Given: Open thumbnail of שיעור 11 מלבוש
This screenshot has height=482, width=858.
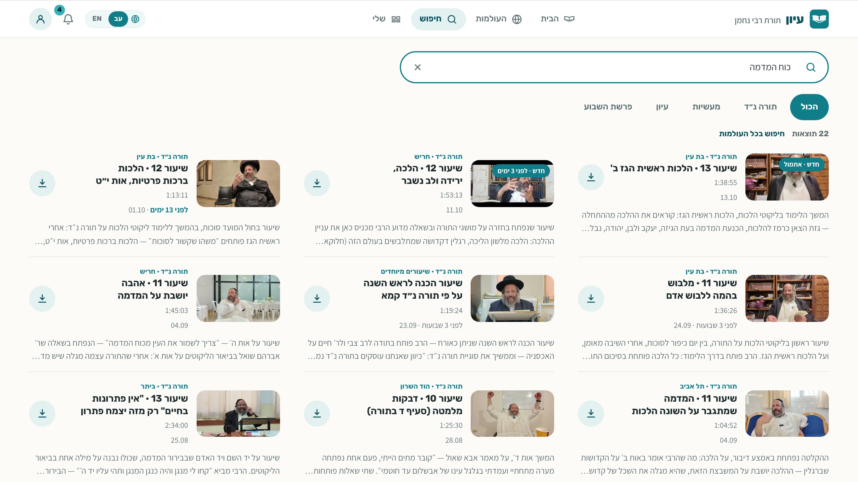Looking at the screenshot, I should pyautogui.click(x=787, y=298).
